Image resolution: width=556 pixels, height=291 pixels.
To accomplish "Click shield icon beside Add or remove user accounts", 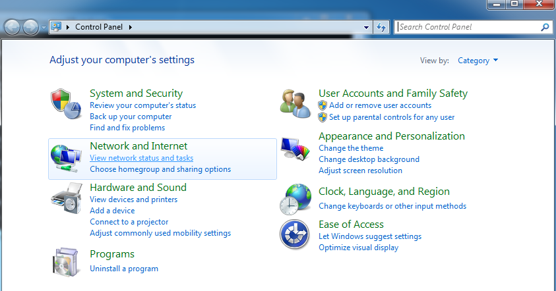I will [x=323, y=105].
